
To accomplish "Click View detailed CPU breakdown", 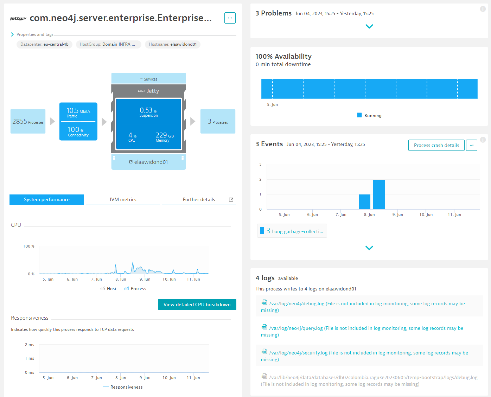I will click(197, 304).
